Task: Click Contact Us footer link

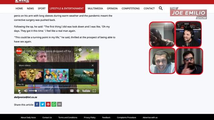Action: [x=47, y=118]
